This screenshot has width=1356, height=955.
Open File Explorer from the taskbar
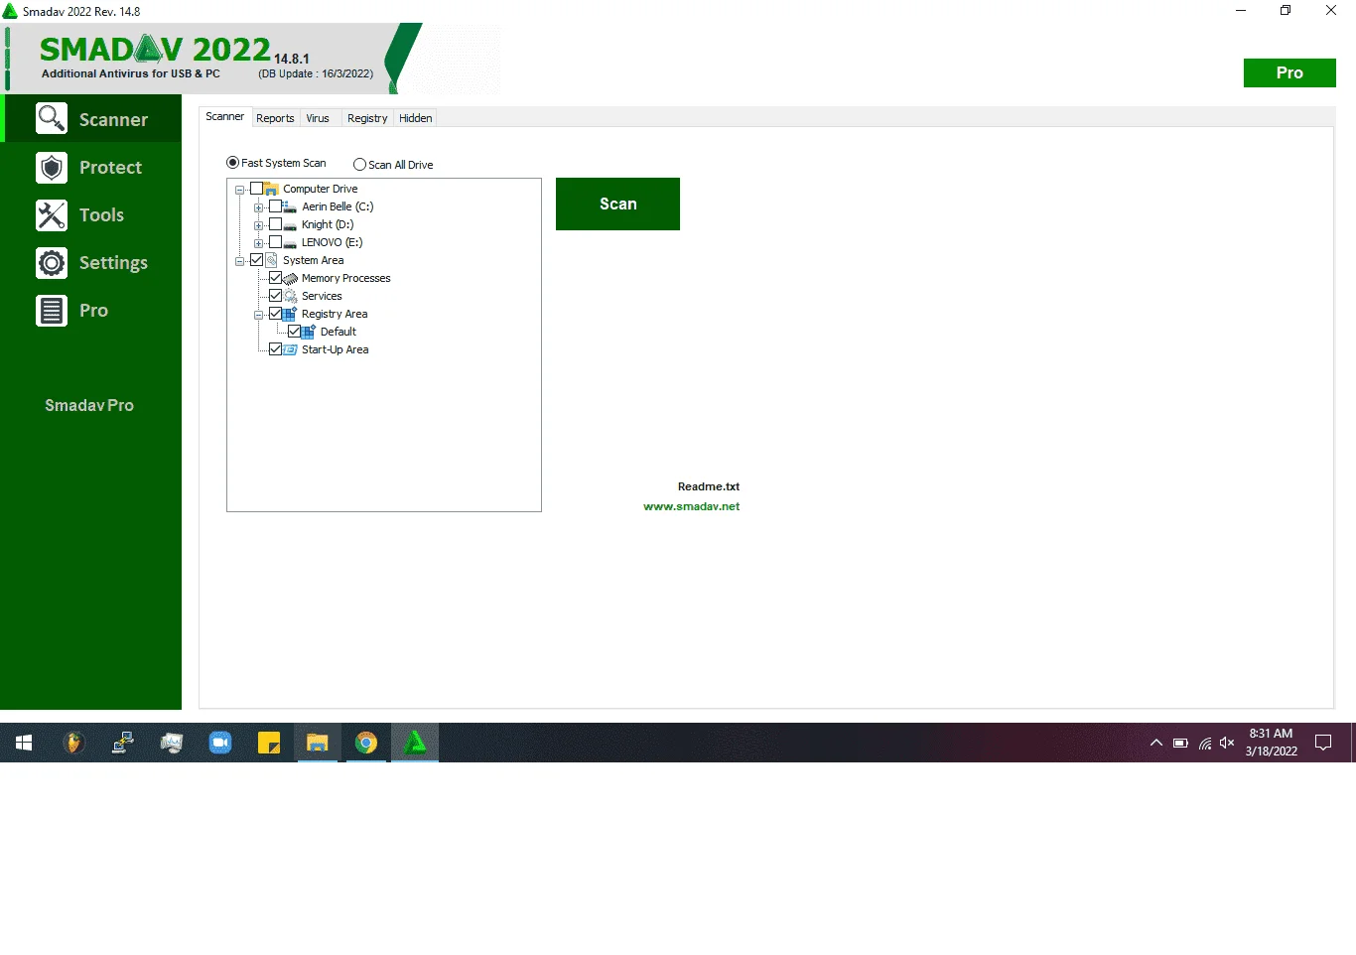(x=318, y=743)
